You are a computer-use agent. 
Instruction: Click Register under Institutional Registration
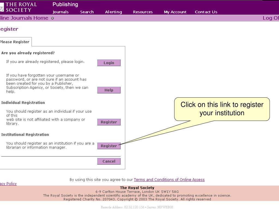109,146
